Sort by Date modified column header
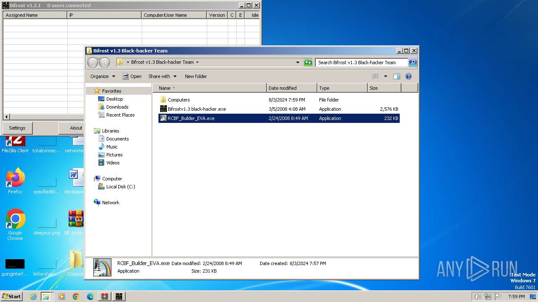 [292, 88]
